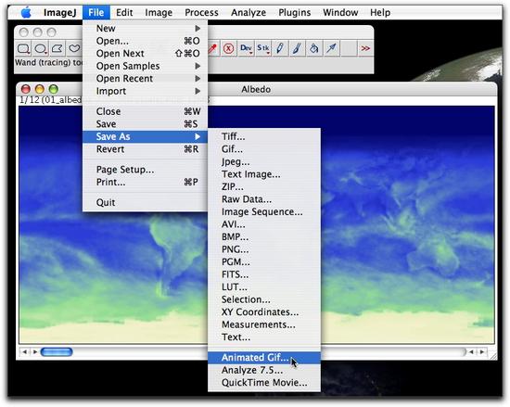
Task: Select the Paintbrush tool
Action: pos(297,49)
